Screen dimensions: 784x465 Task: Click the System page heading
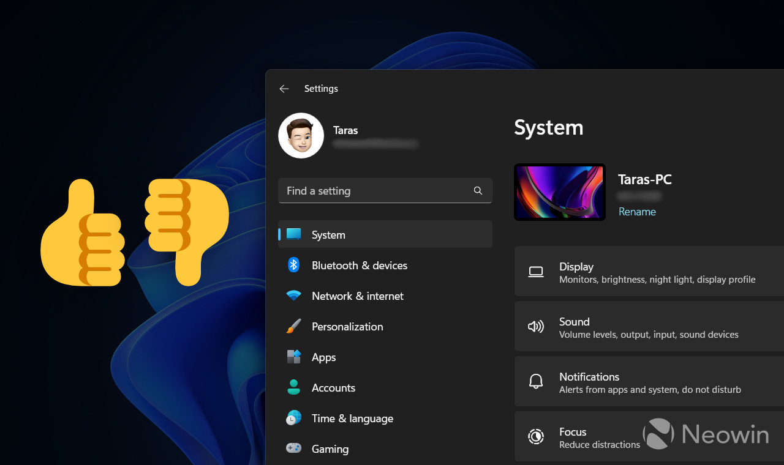coord(549,128)
